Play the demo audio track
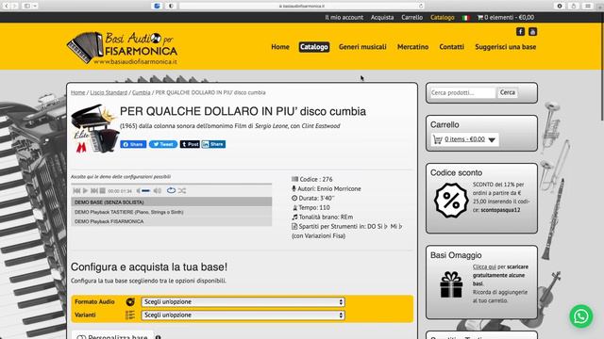The width and height of the screenshot is (604, 339). (85, 190)
